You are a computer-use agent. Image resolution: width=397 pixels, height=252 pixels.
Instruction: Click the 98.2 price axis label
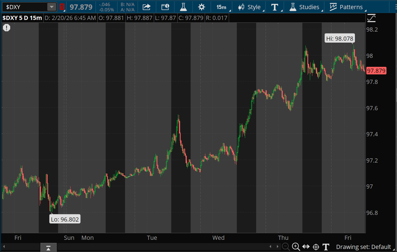(372, 29)
